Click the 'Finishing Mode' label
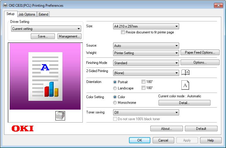 (96, 63)
